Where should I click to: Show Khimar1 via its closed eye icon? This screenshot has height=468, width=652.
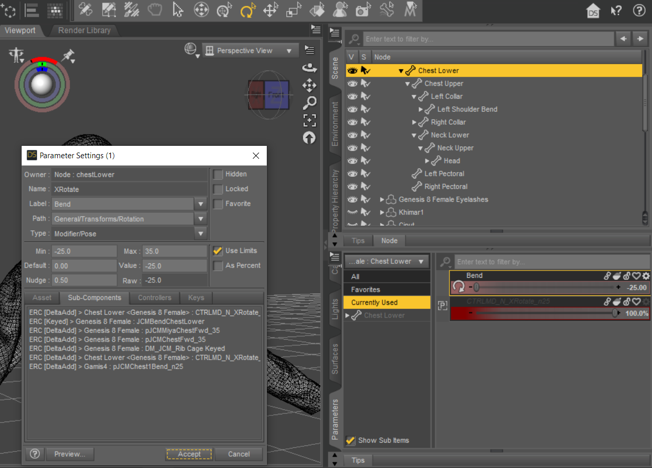(x=352, y=212)
